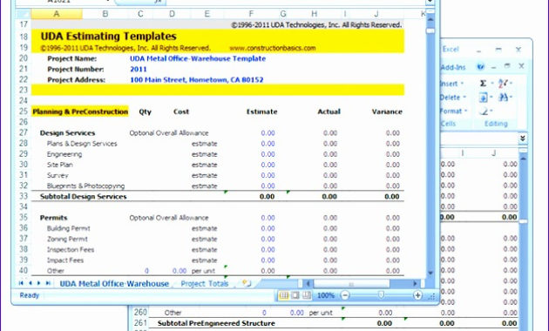Click the Insert Worksheet tab icon

click(247, 283)
